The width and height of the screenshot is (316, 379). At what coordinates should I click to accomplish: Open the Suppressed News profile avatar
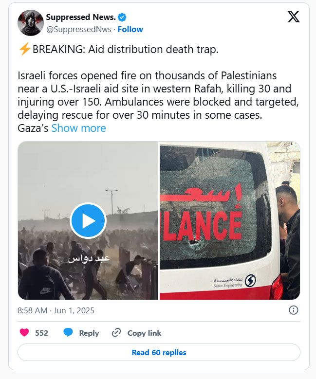(31, 23)
